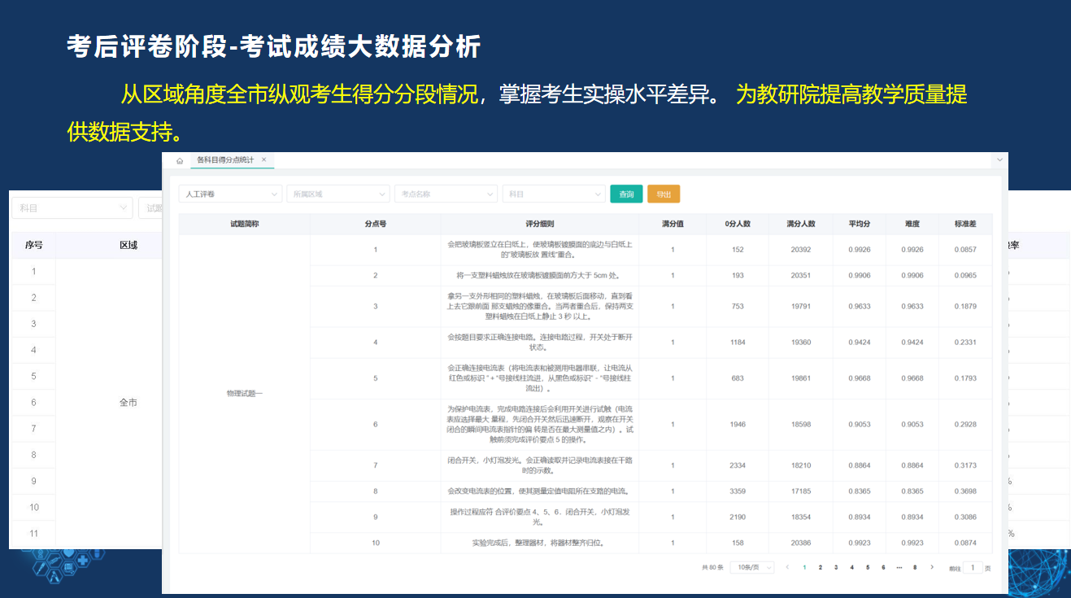Screen dimensions: 1071x598
Task: Go to the previous page arrow
Action: click(x=787, y=567)
